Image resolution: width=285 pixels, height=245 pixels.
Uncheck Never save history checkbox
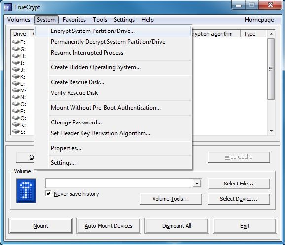(48, 193)
